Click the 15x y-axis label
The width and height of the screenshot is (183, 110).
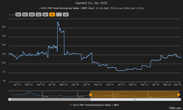[4, 54]
